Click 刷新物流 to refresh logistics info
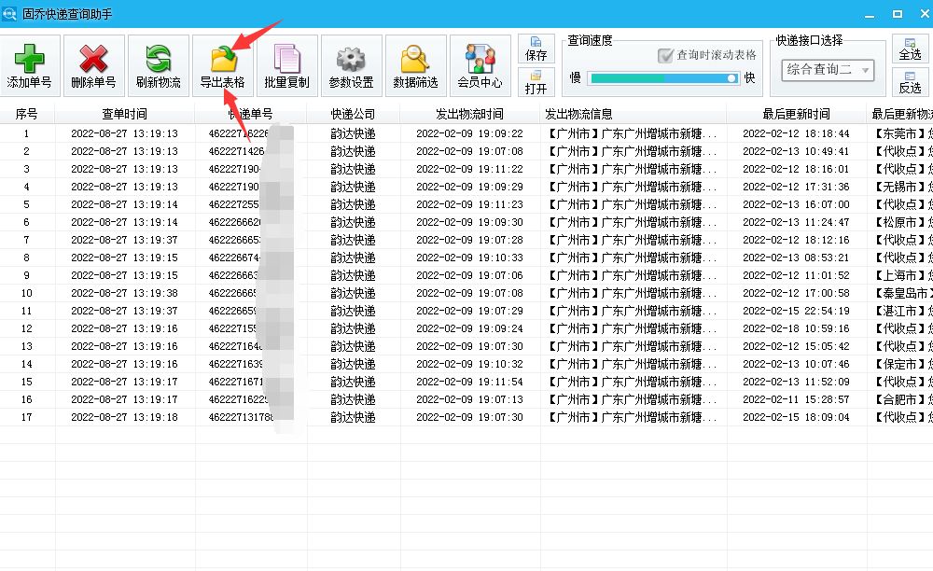933x571 pixels. 157,65
